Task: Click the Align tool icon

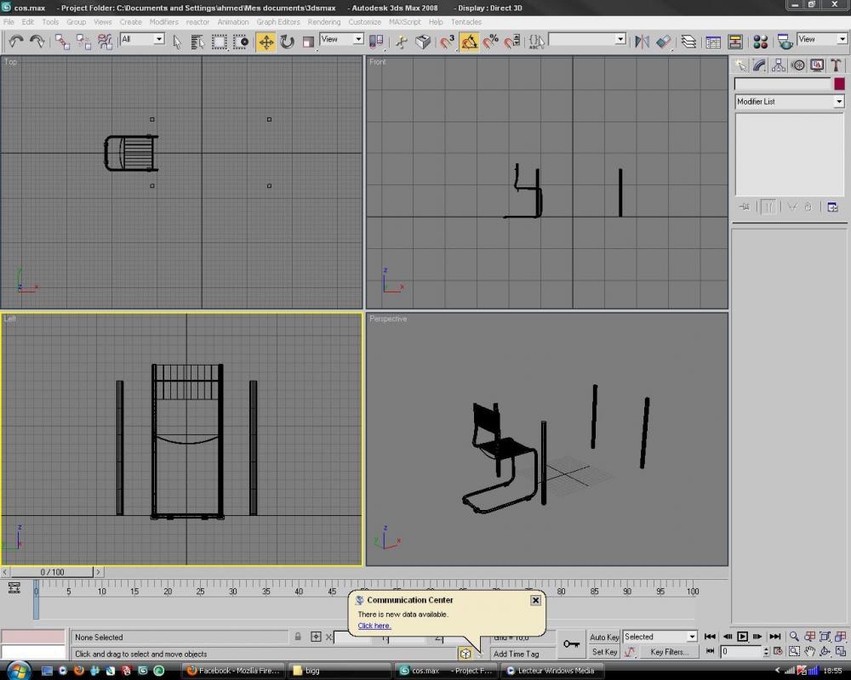Action: [x=663, y=42]
